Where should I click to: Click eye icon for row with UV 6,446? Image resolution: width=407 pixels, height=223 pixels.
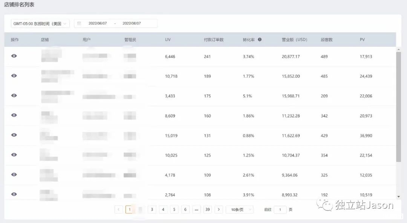[14, 56]
